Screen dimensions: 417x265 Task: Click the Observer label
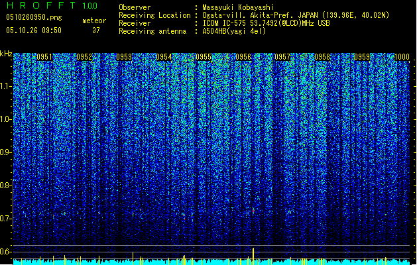pos(135,7)
